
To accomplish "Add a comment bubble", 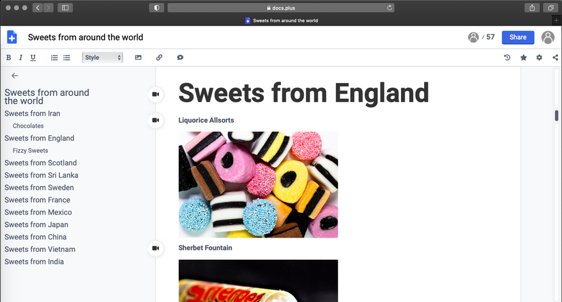I will coord(180,57).
